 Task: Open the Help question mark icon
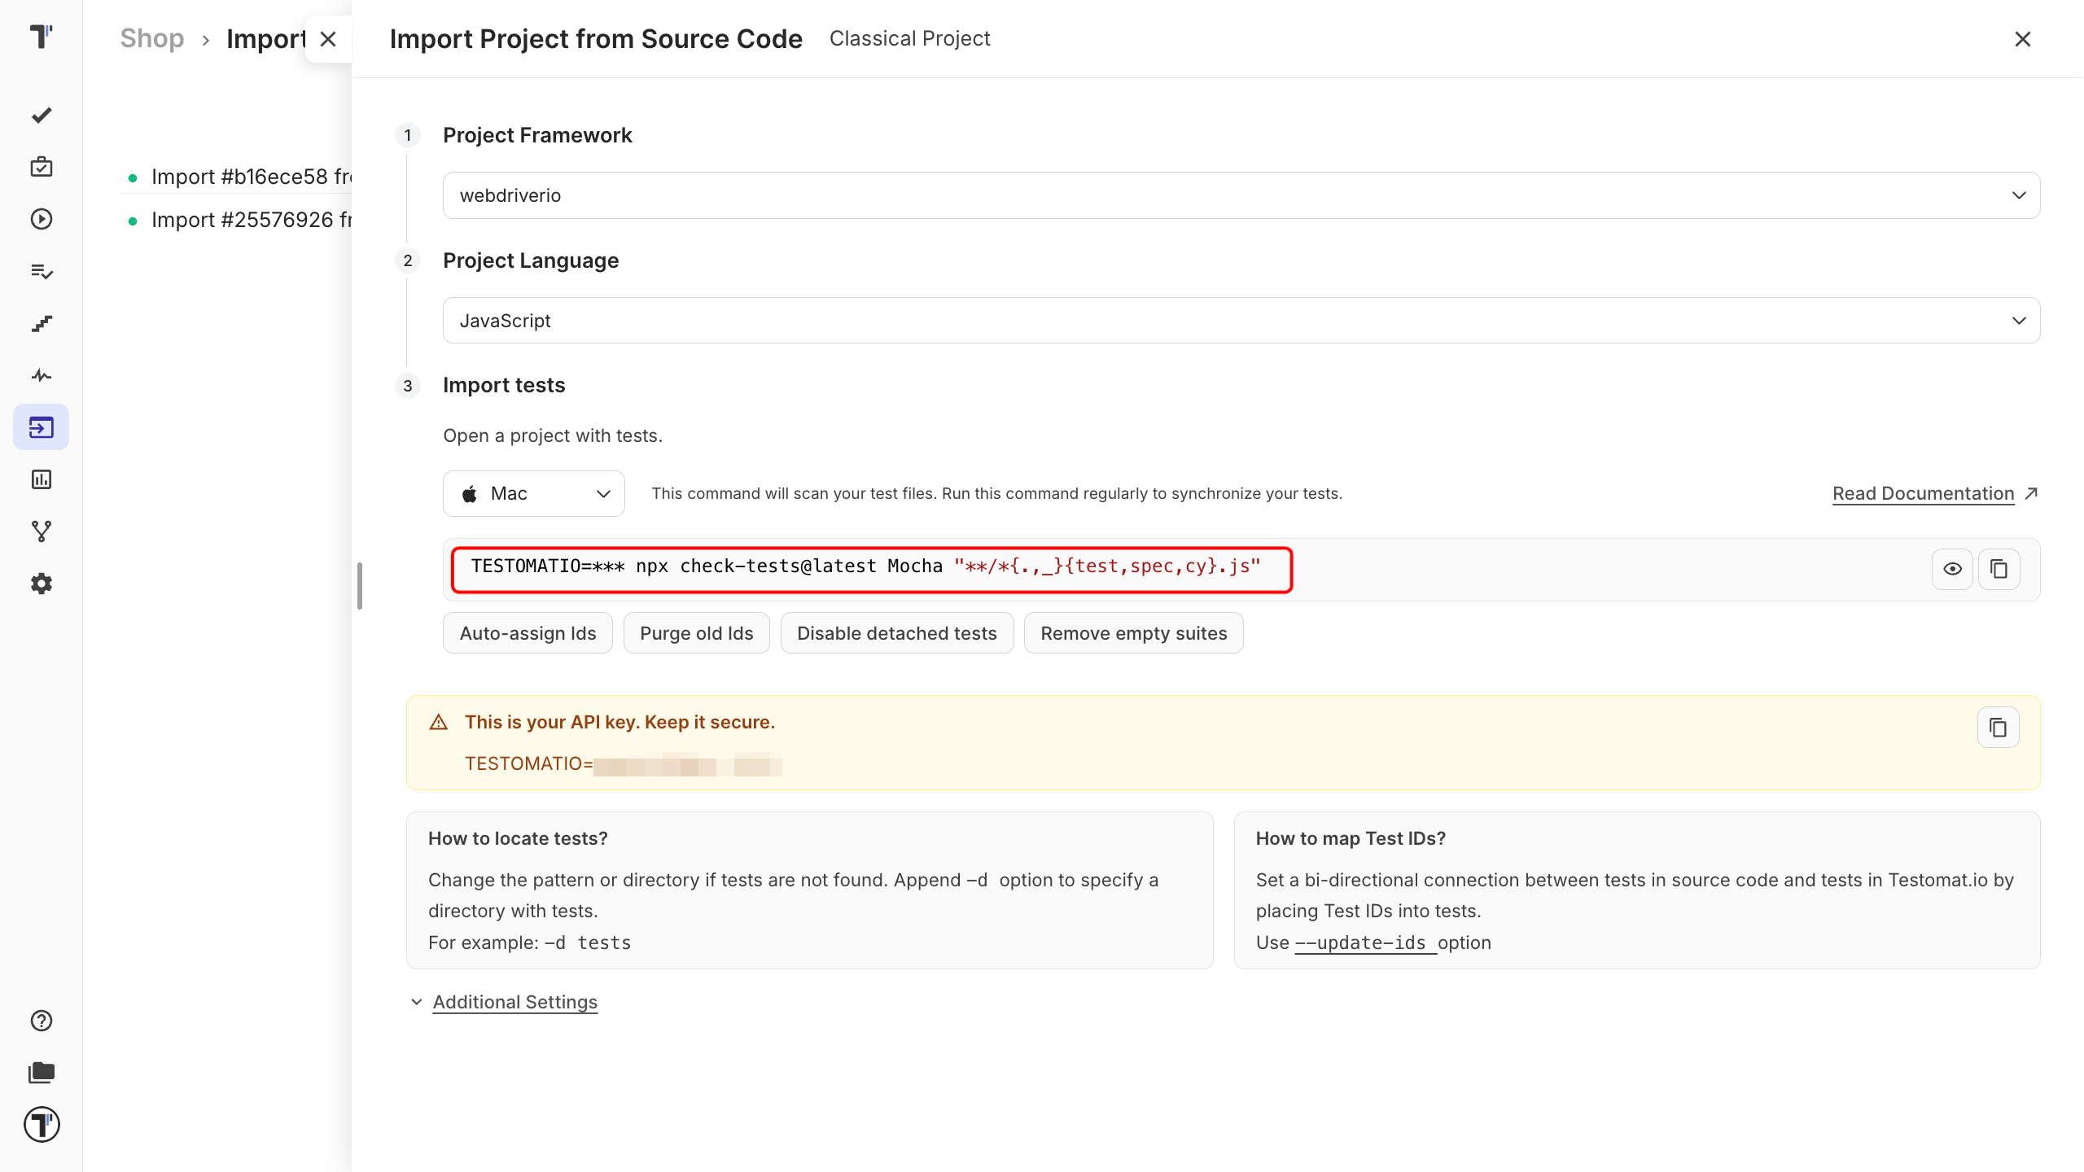(x=42, y=1021)
